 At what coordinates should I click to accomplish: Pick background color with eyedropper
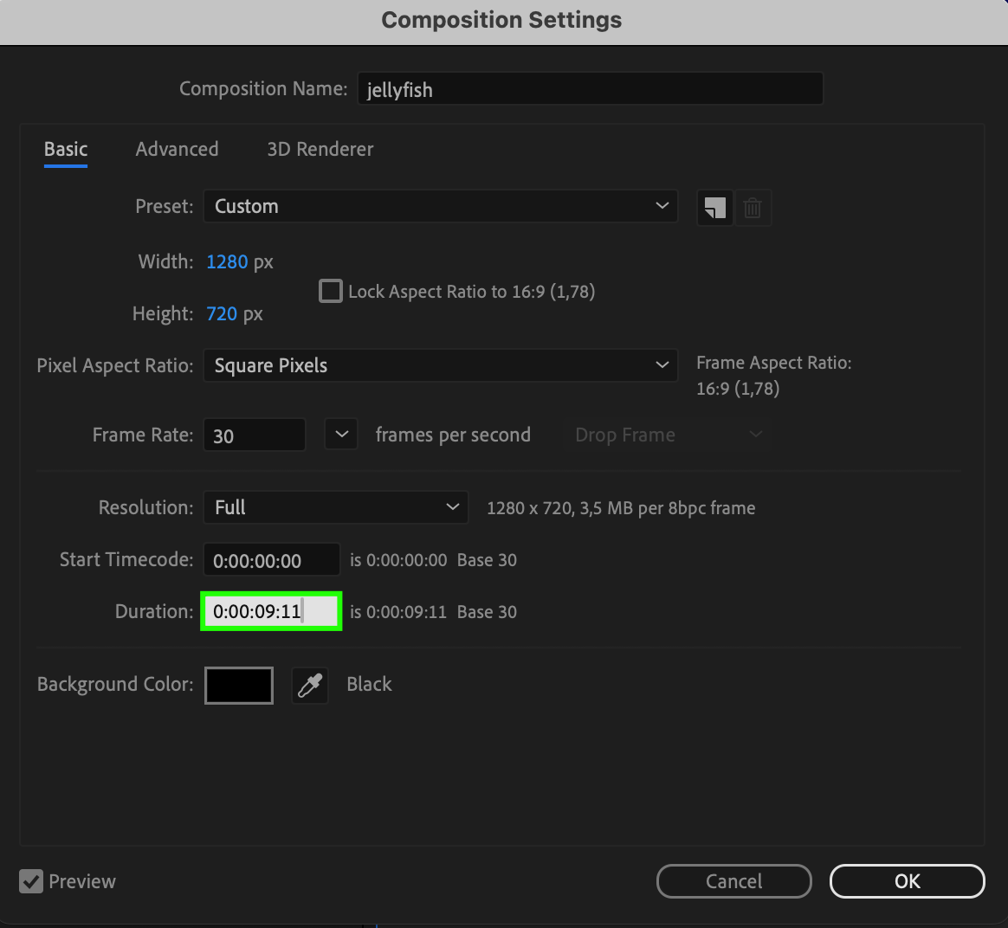tap(310, 685)
